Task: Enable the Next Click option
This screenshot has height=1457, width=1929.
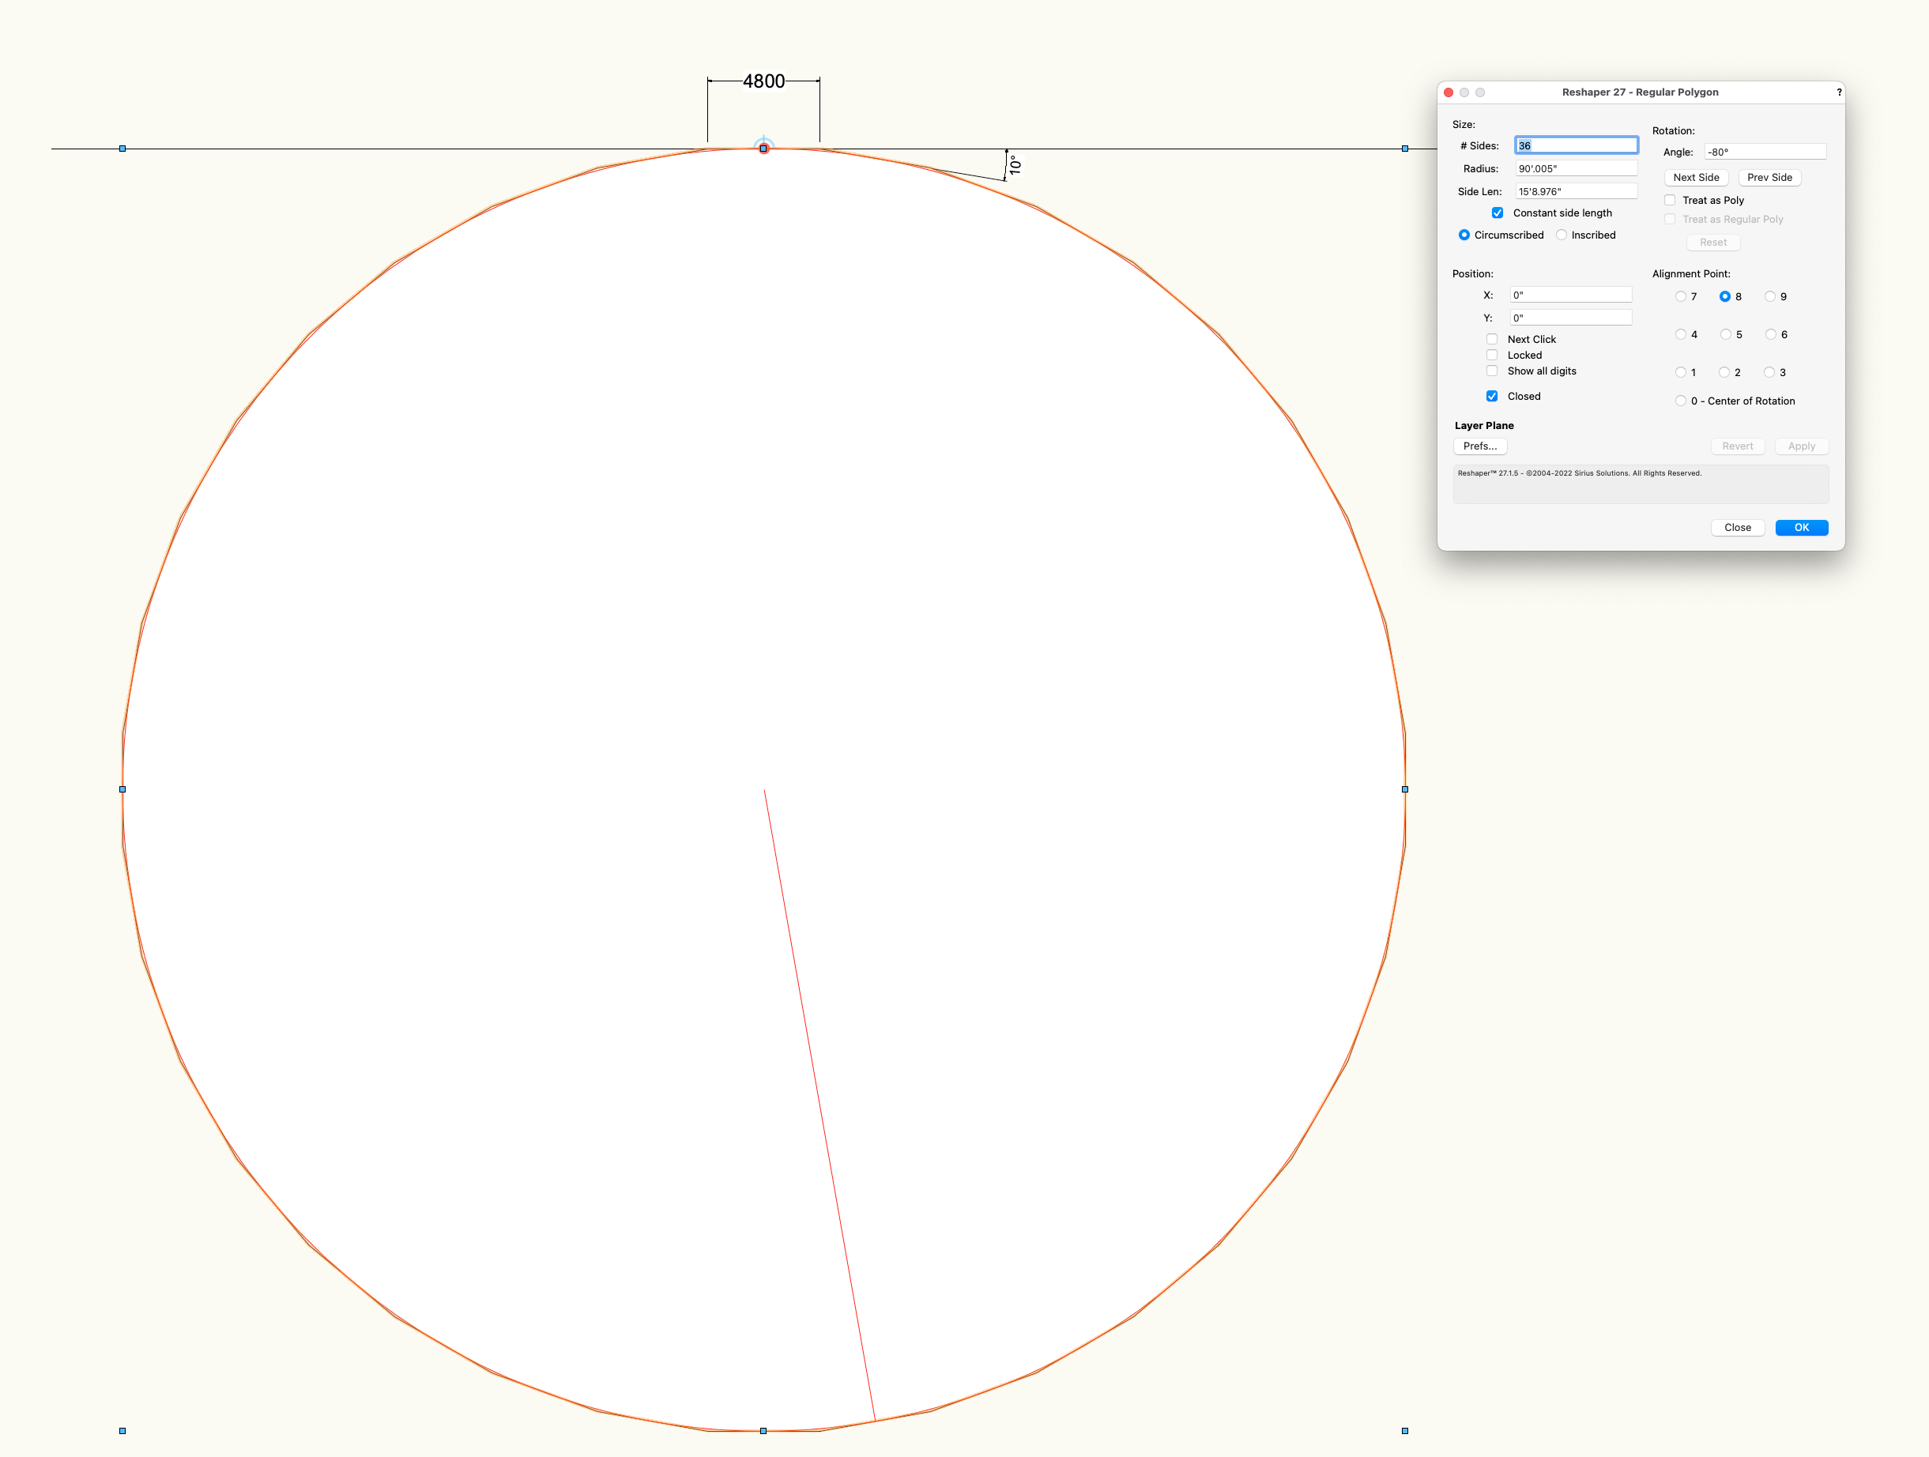Action: (1493, 338)
